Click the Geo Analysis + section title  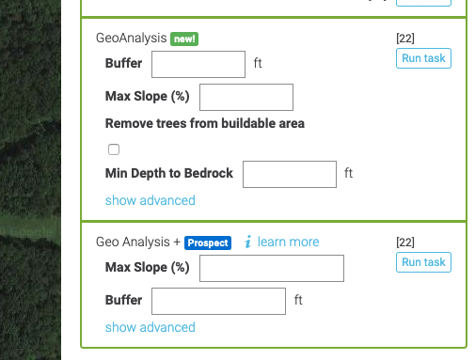click(138, 242)
